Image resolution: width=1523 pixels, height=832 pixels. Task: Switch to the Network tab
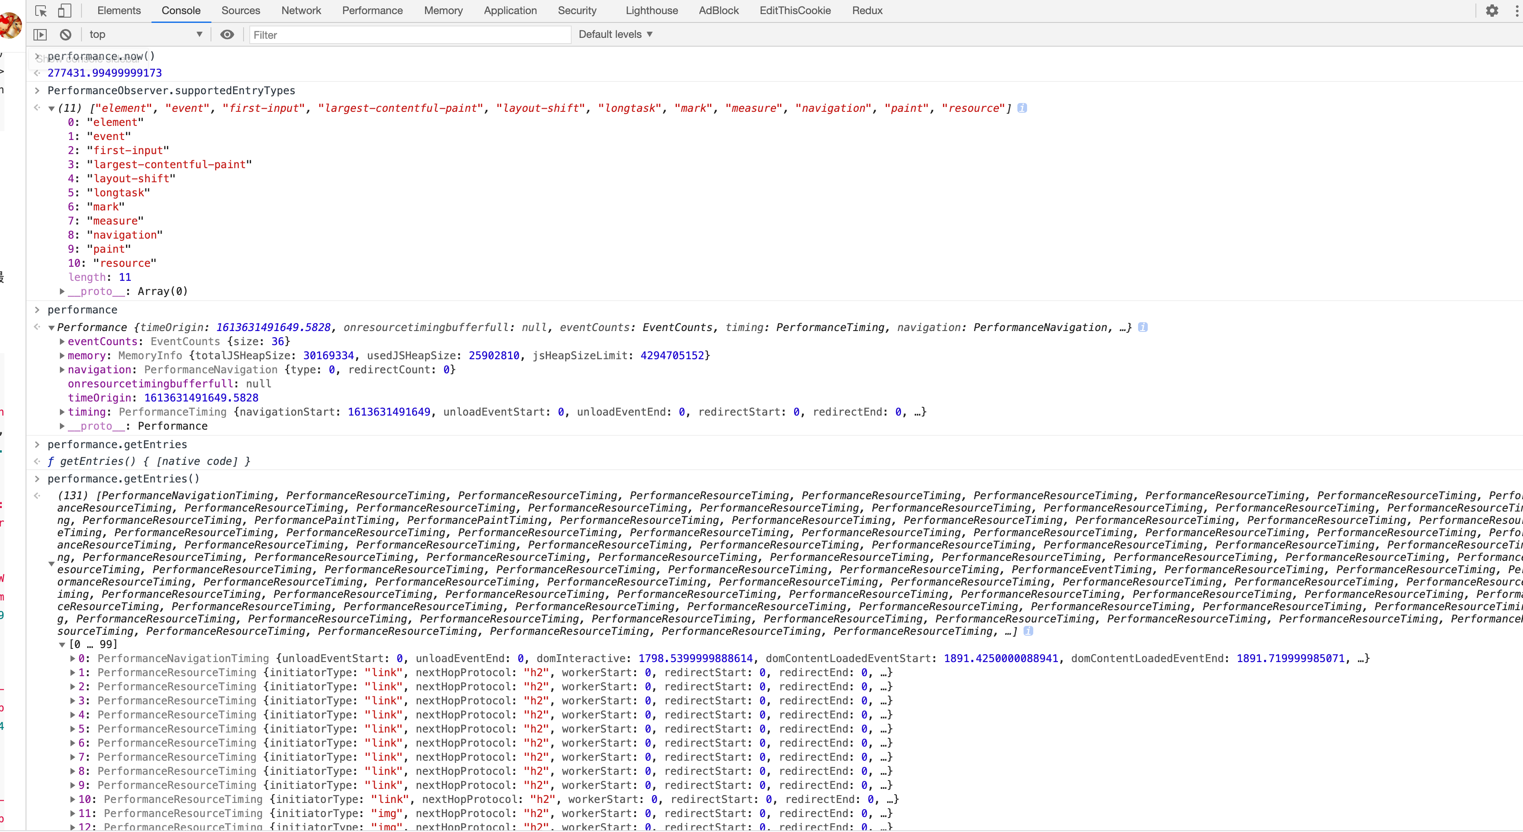(x=301, y=11)
